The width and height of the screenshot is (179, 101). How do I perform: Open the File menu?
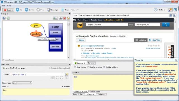4,6
